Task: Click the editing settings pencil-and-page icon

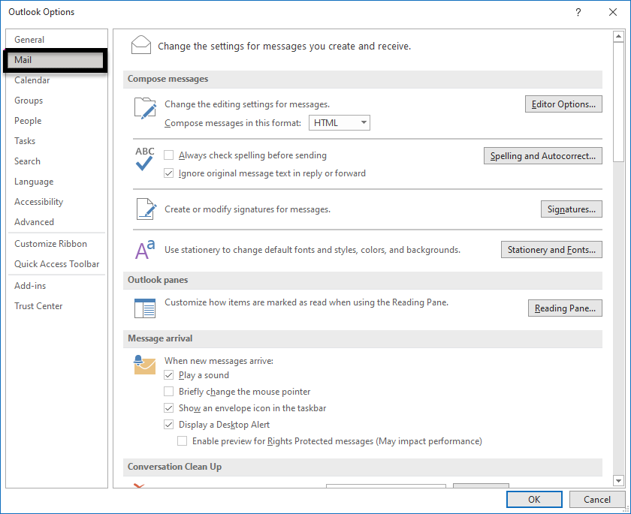Action: (x=145, y=108)
